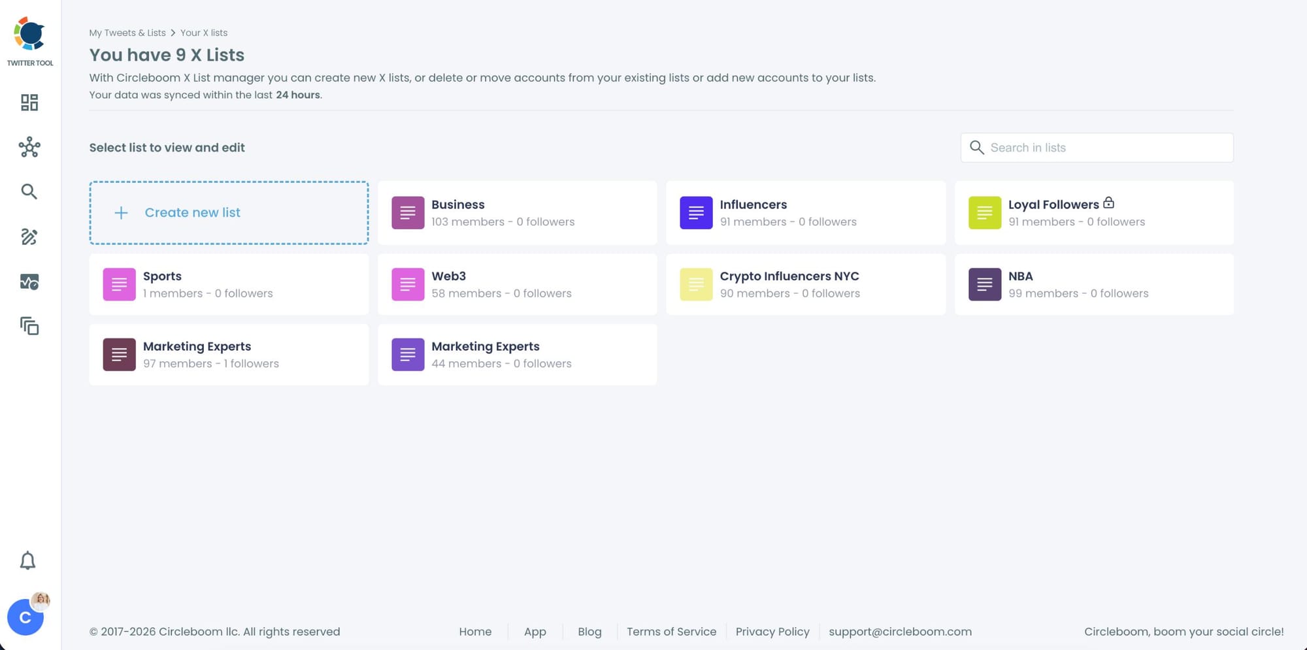Click the '103 members - 0 followers' text
This screenshot has width=1307, height=650.
[503, 222]
